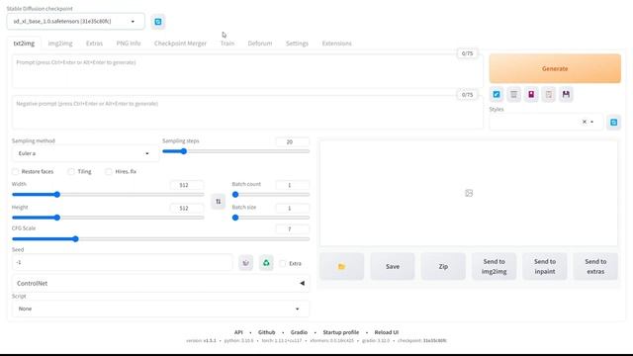Clear the selected styles with the X

[584, 122]
